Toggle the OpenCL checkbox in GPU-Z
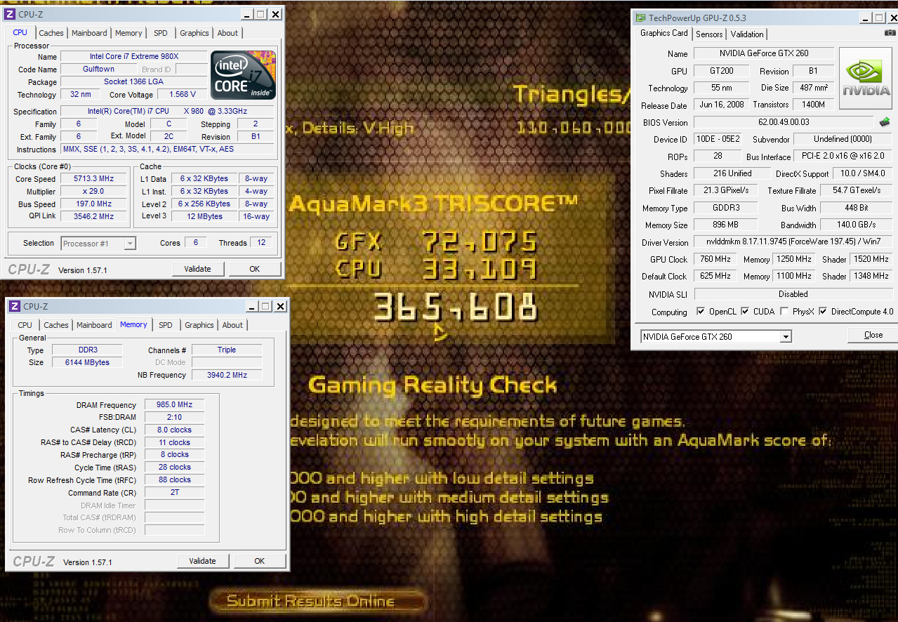Image resolution: width=898 pixels, height=622 pixels. click(x=701, y=311)
